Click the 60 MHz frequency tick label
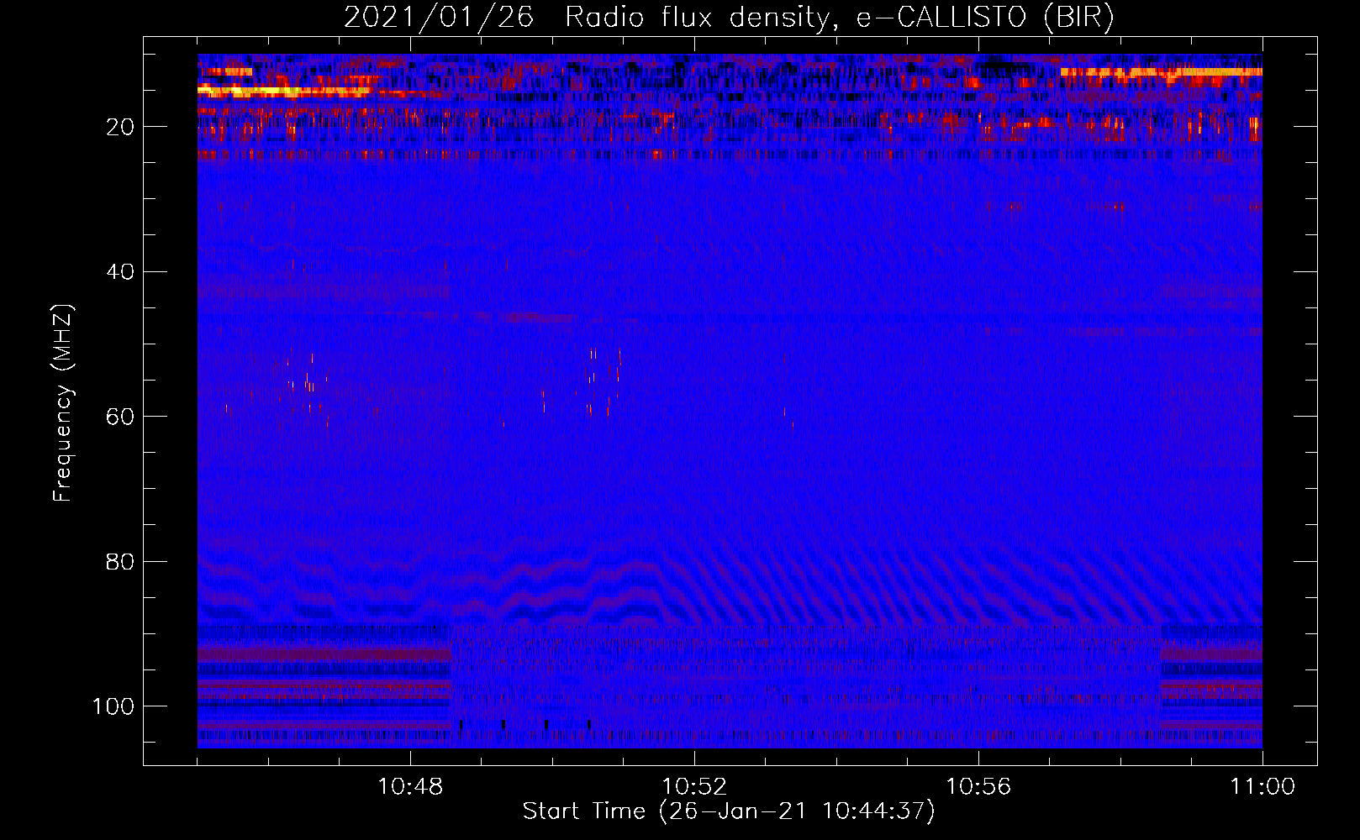 [120, 417]
